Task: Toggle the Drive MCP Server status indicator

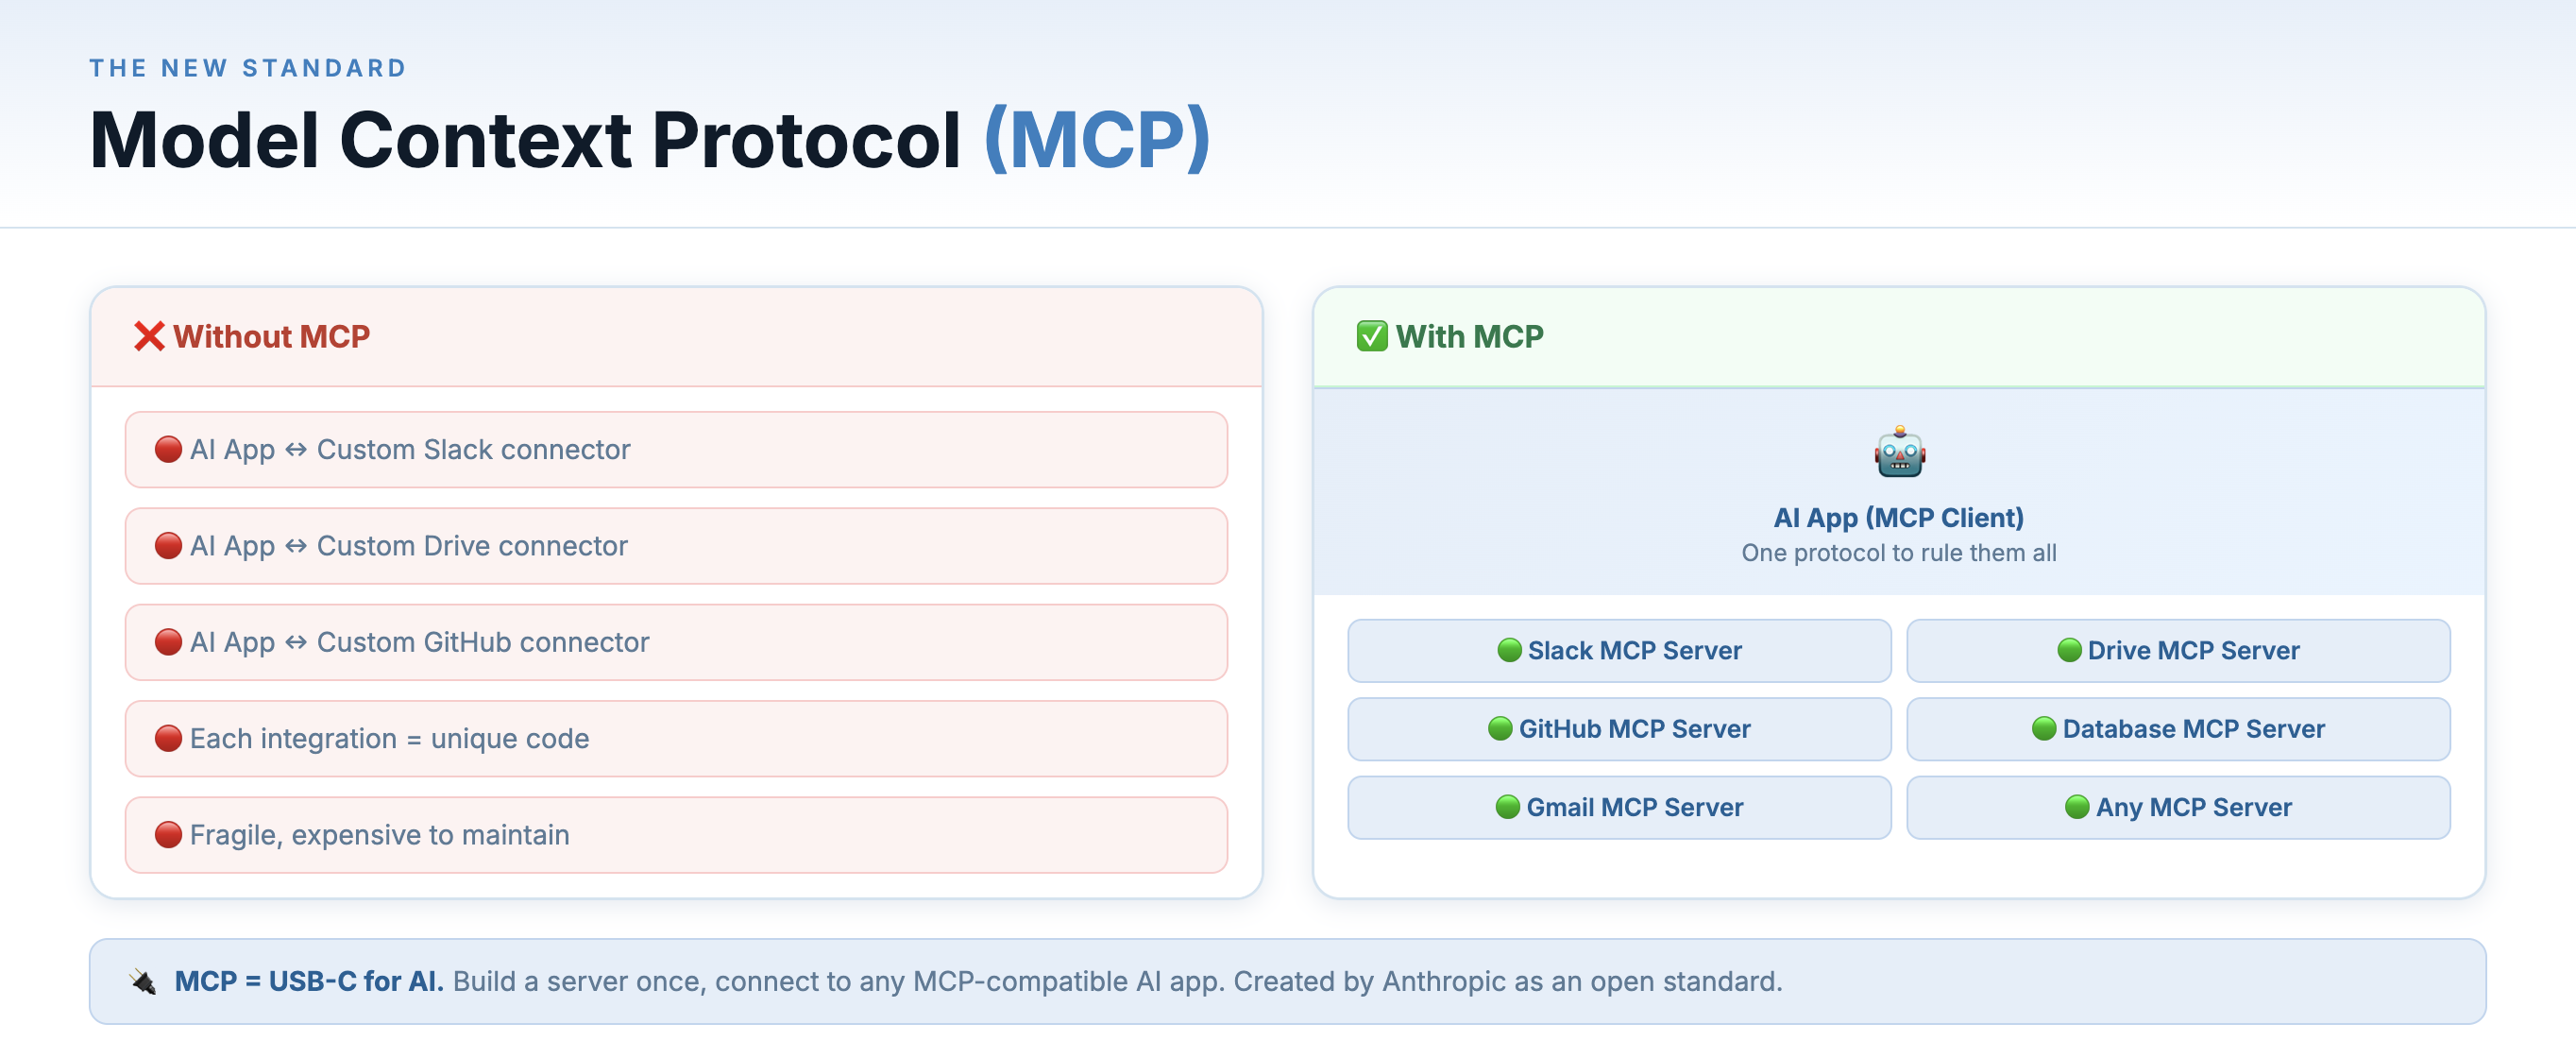Action: [2068, 650]
